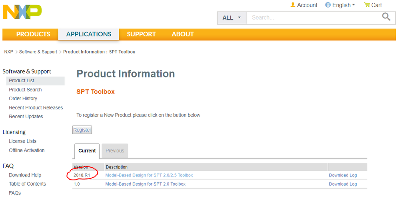The image size is (399, 206).
Task: Open Recent Updates in sidebar
Action: click(26, 117)
